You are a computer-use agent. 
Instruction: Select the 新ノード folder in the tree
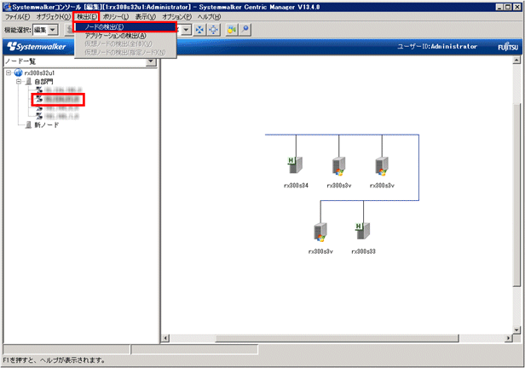[x=47, y=124]
